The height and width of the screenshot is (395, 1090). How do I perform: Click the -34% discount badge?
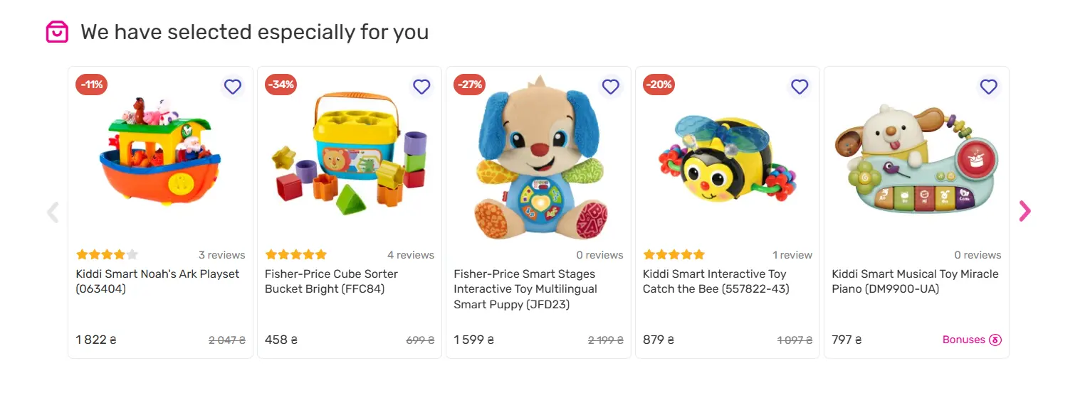coord(281,85)
